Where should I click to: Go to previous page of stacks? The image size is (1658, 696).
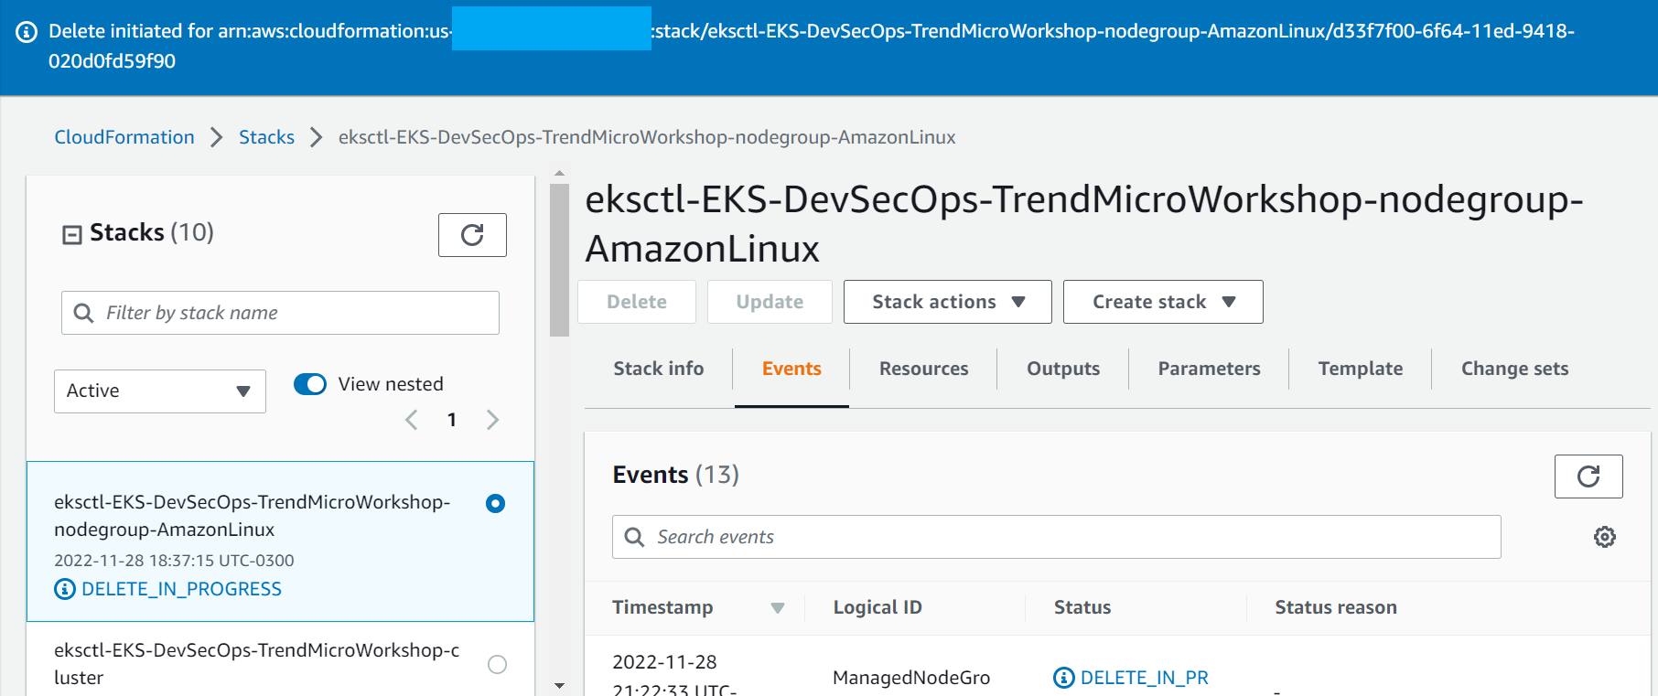point(412,420)
